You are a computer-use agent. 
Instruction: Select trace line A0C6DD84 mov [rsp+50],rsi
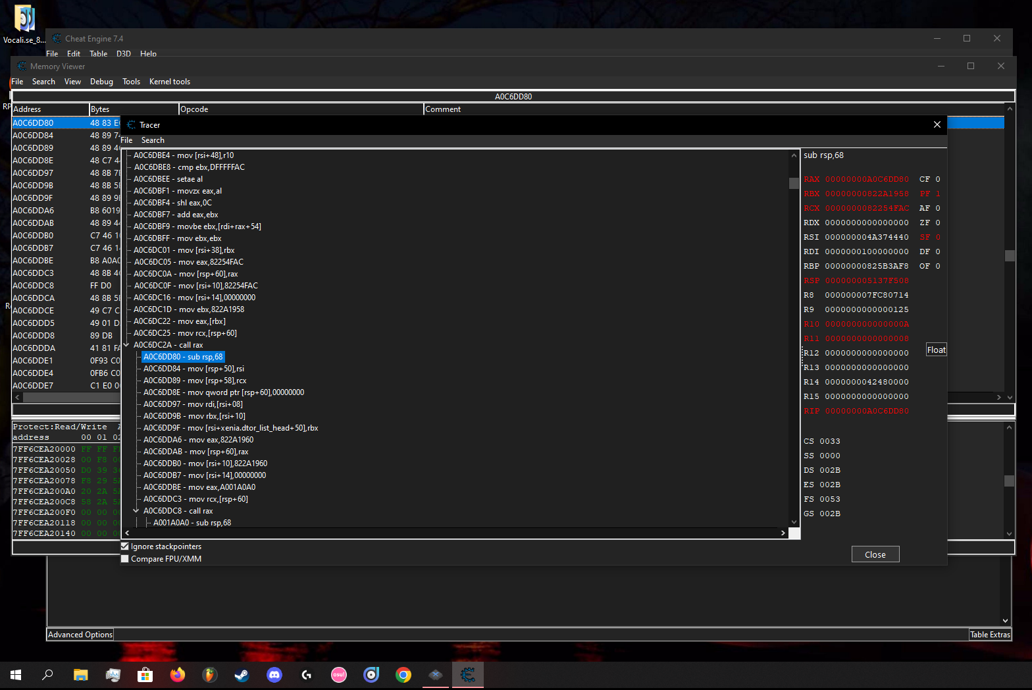(193, 369)
